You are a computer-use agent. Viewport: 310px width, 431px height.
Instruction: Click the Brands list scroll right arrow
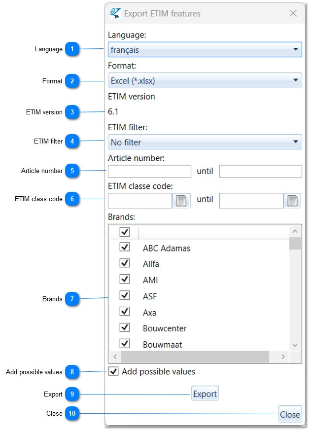point(283,357)
